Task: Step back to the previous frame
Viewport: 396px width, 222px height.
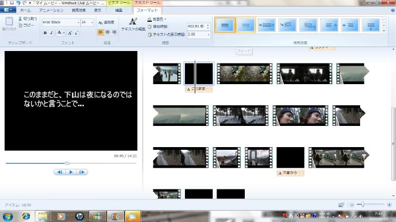Action: coord(60,172)
